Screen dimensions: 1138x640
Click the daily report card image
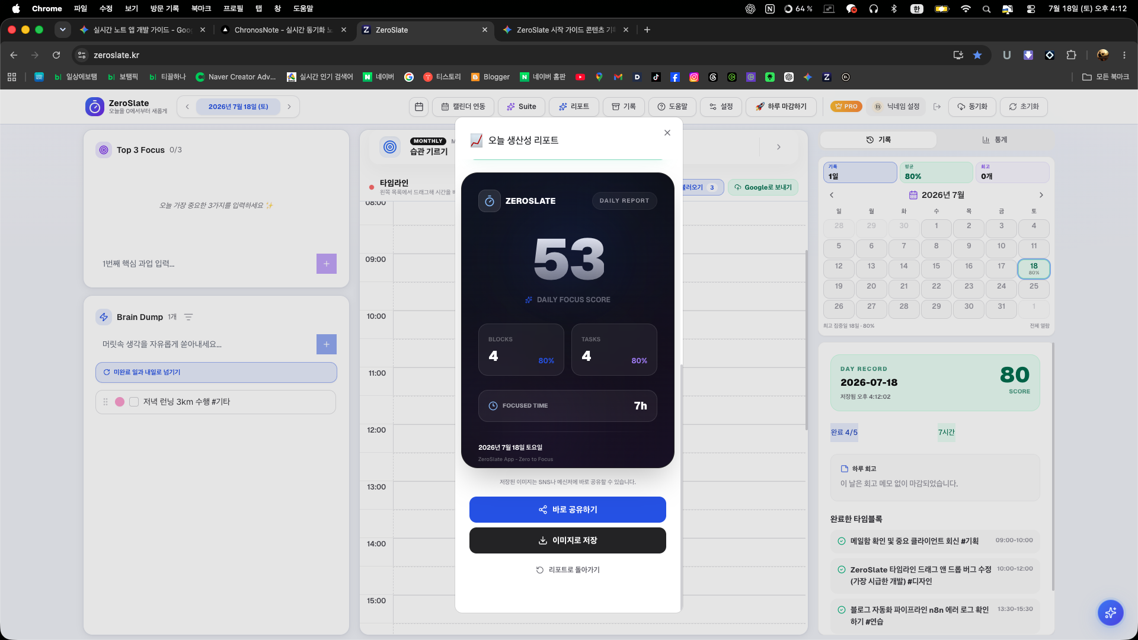(568, 320)
